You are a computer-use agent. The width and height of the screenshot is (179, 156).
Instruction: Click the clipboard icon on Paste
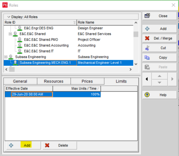click(x=147, y=67)
